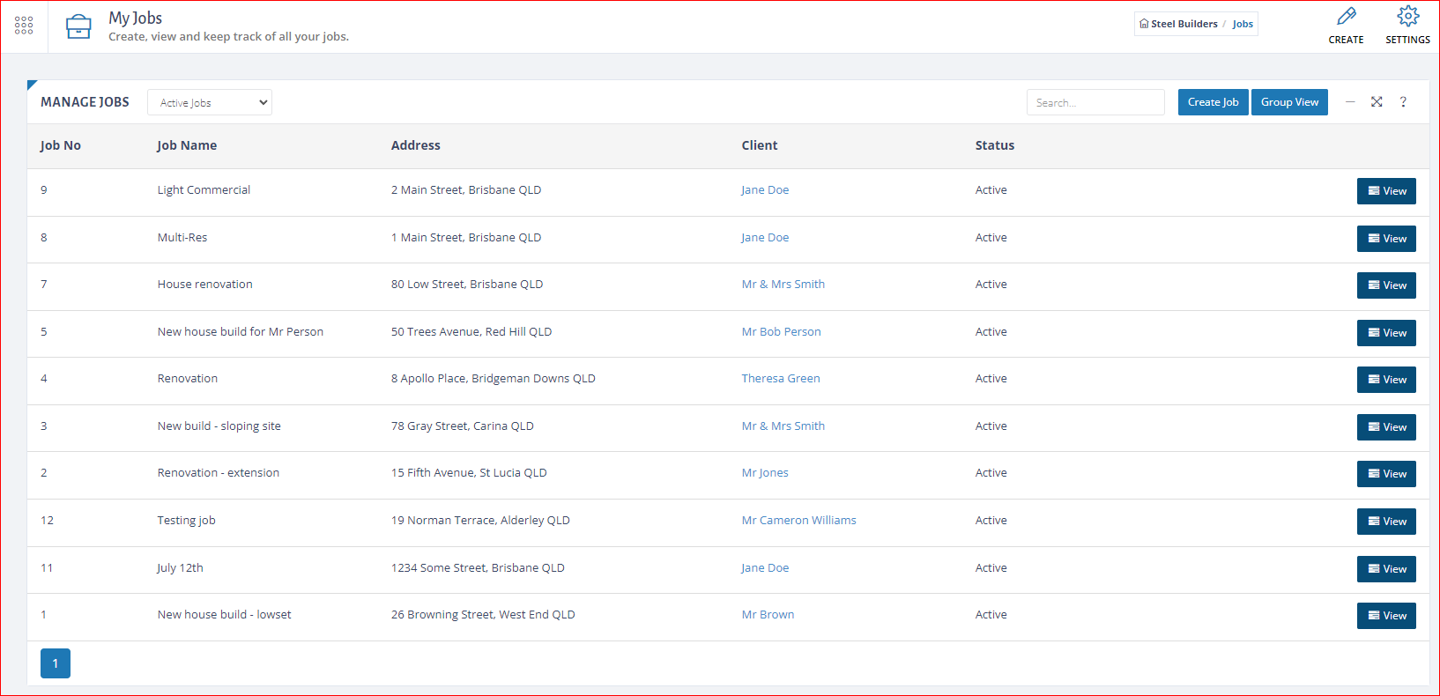1440x696 pixels.
Task: Click the Light Commercial job name
Action: pos(204,189)
